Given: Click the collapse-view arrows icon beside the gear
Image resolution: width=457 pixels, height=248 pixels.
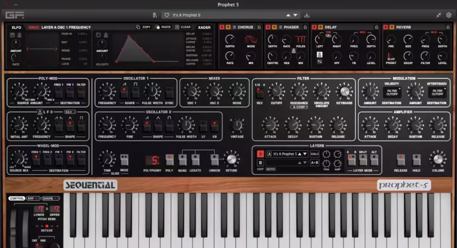Looking at the screenshot, I should (439, 15).
